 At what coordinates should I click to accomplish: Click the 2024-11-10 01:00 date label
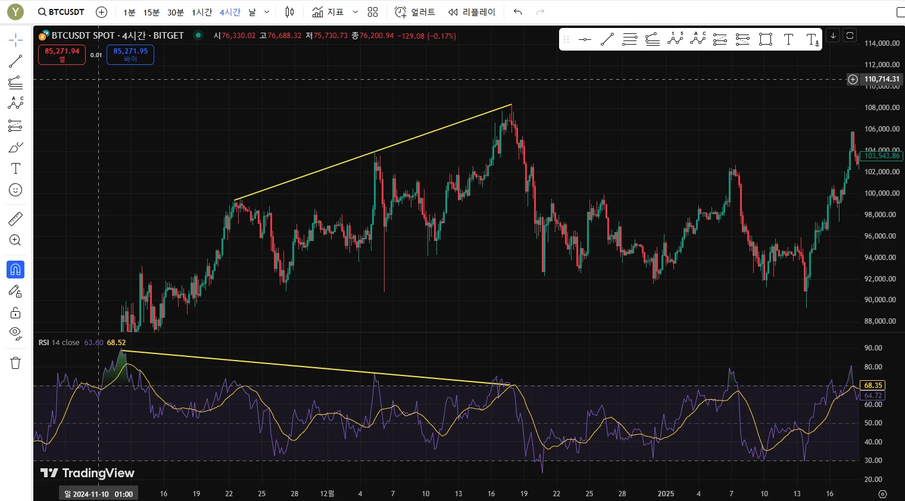(x=98, y=494)
